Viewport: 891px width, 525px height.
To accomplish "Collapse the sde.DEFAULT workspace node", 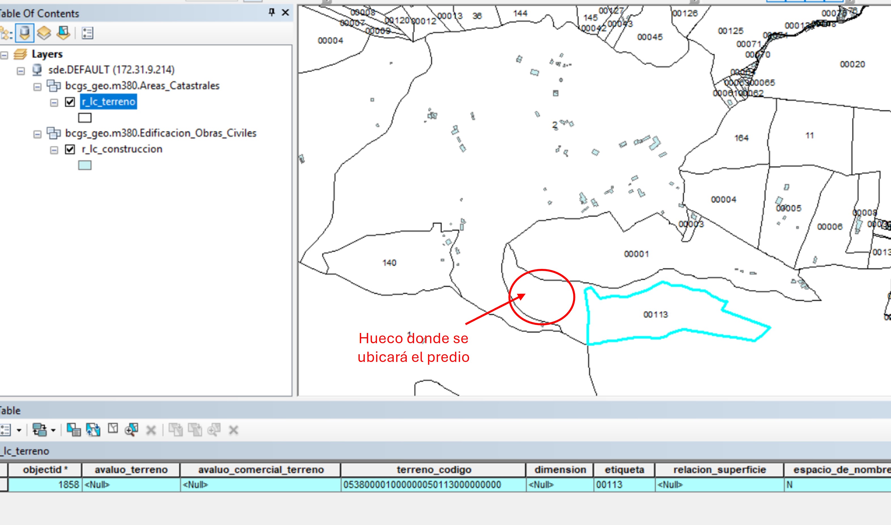I will pos(21,71).
